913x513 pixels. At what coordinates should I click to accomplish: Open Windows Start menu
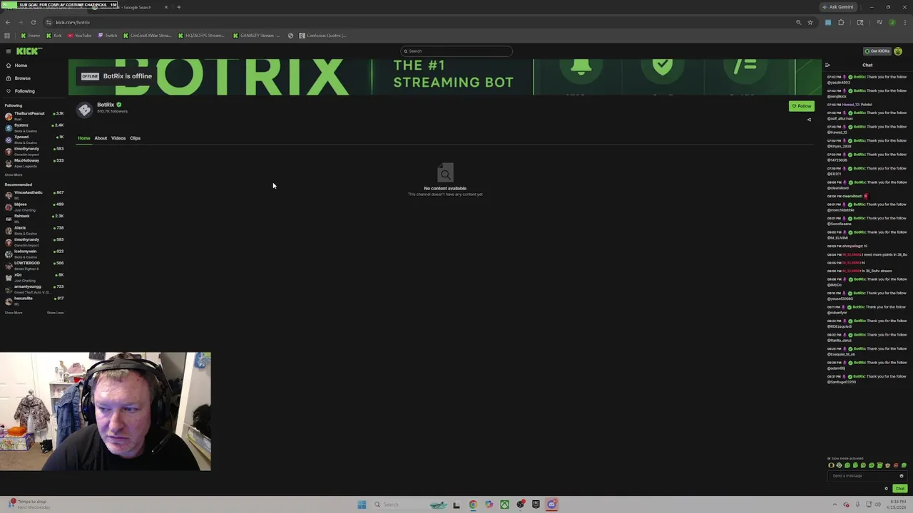coord(362,504)
